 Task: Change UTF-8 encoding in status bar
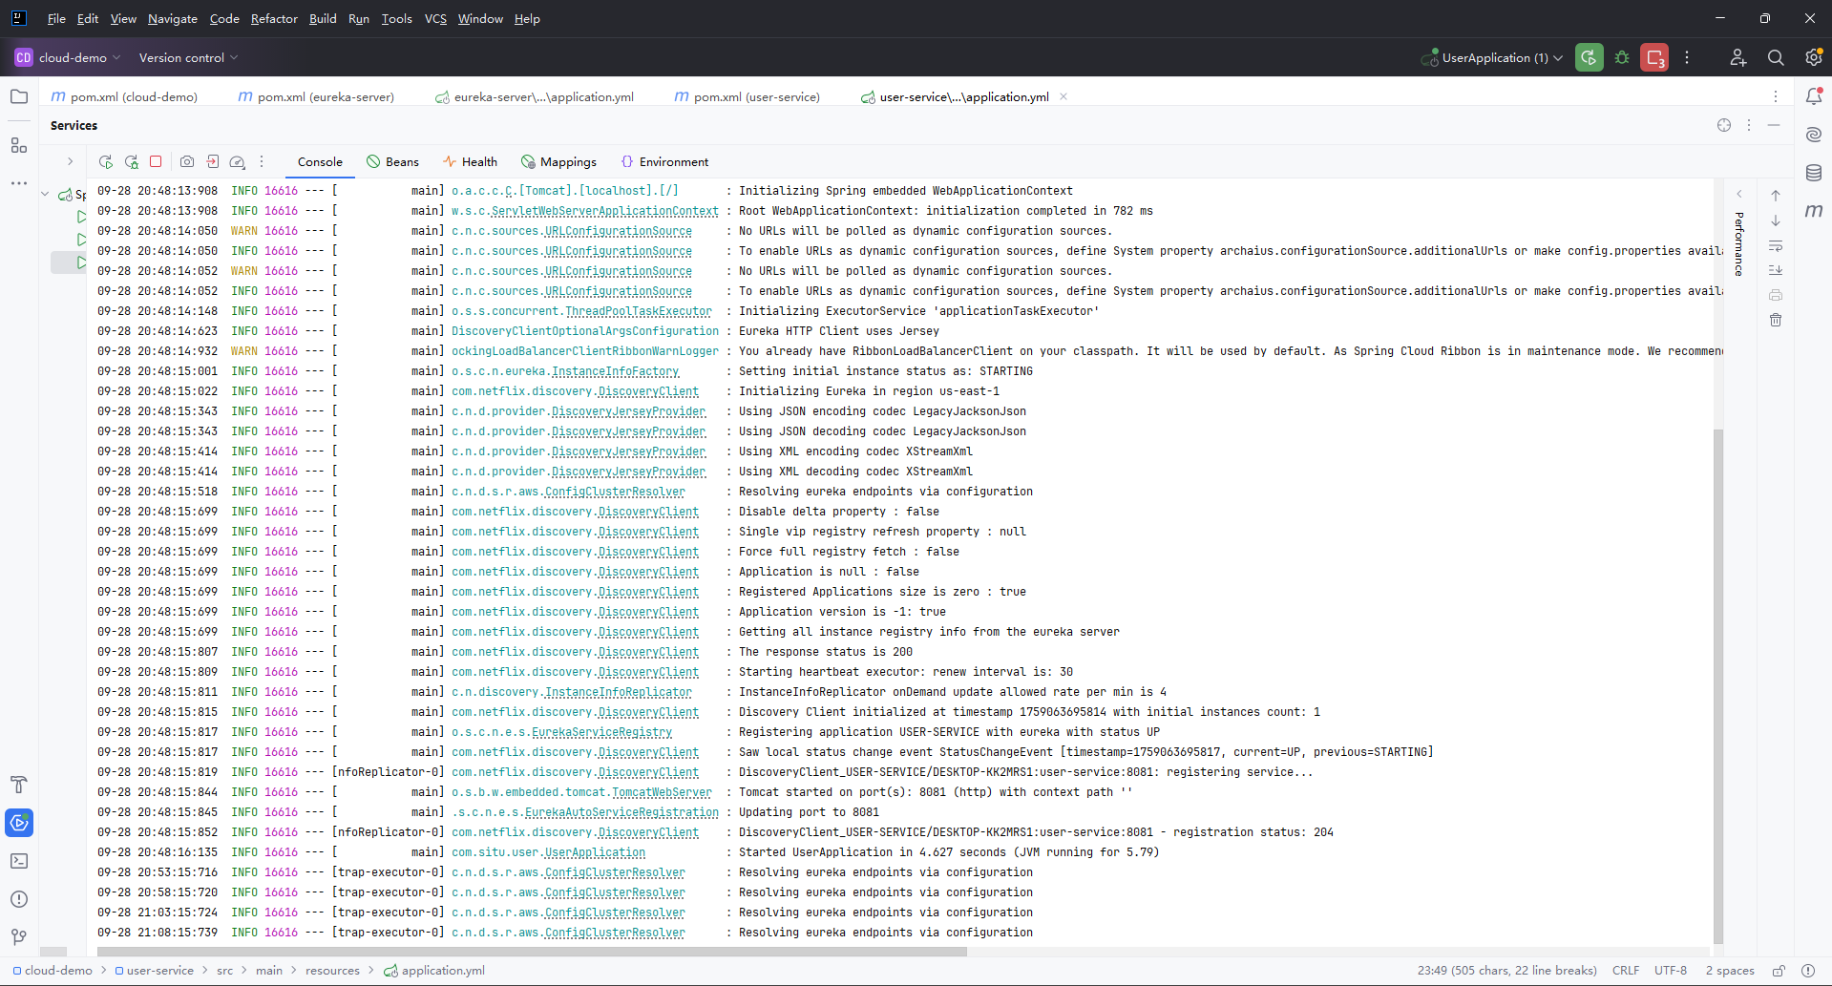[1671, 971]
